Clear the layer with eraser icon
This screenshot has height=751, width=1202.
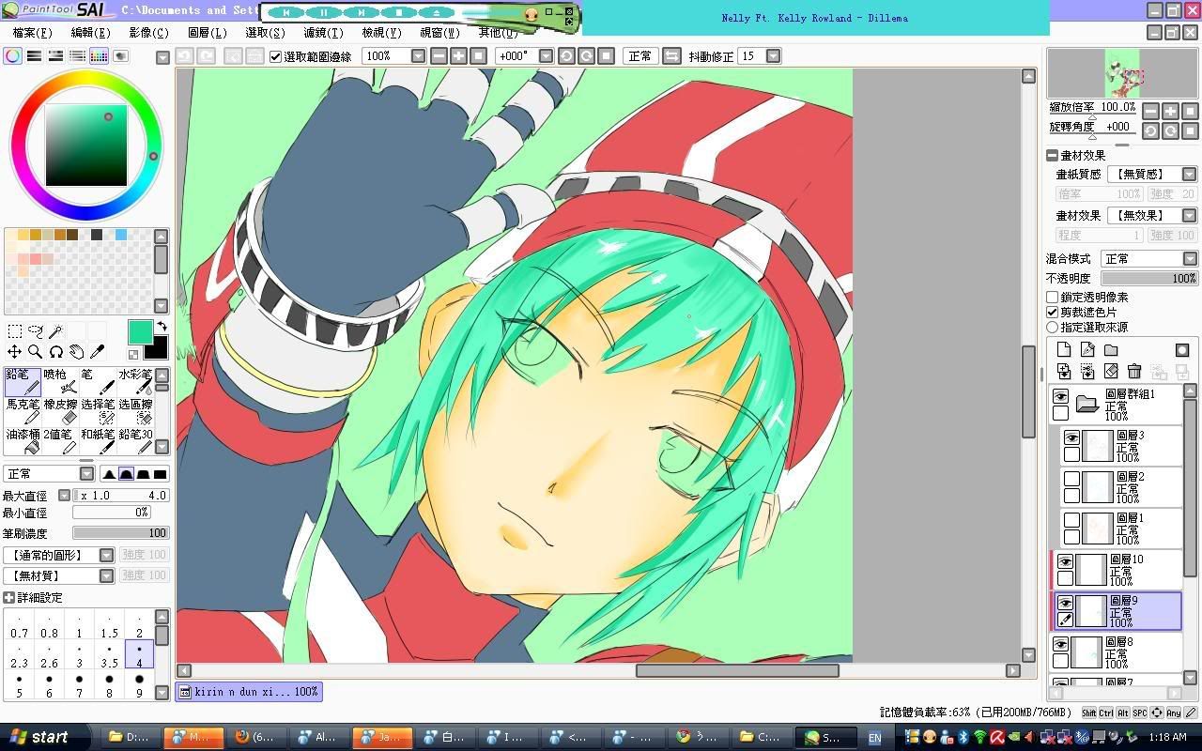[x=1111, y=372]
